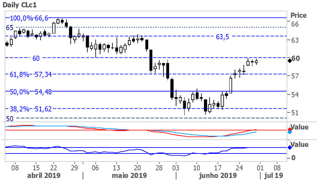Click the 54 price axis tick
This screenshot has width=317, height=182.
click(x=295, y=94)
